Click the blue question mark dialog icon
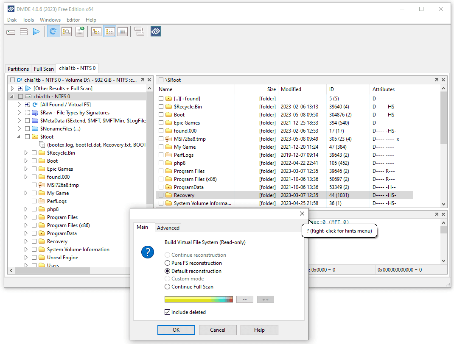This screenshot has height=344, width=454. (147, 252)
